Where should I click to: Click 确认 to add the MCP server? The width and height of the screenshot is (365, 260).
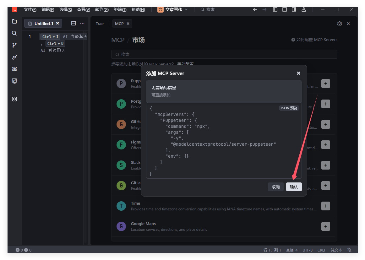tap(294, 187)
